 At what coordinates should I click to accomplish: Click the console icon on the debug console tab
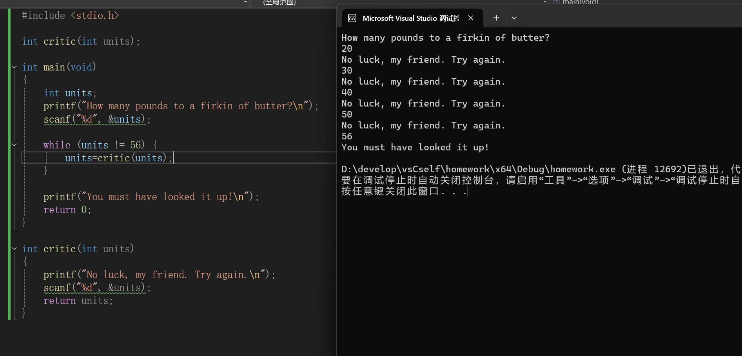coord(352,18)
